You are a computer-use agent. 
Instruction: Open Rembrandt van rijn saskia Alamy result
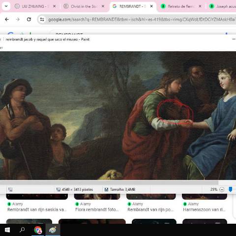tap(37, 209)
